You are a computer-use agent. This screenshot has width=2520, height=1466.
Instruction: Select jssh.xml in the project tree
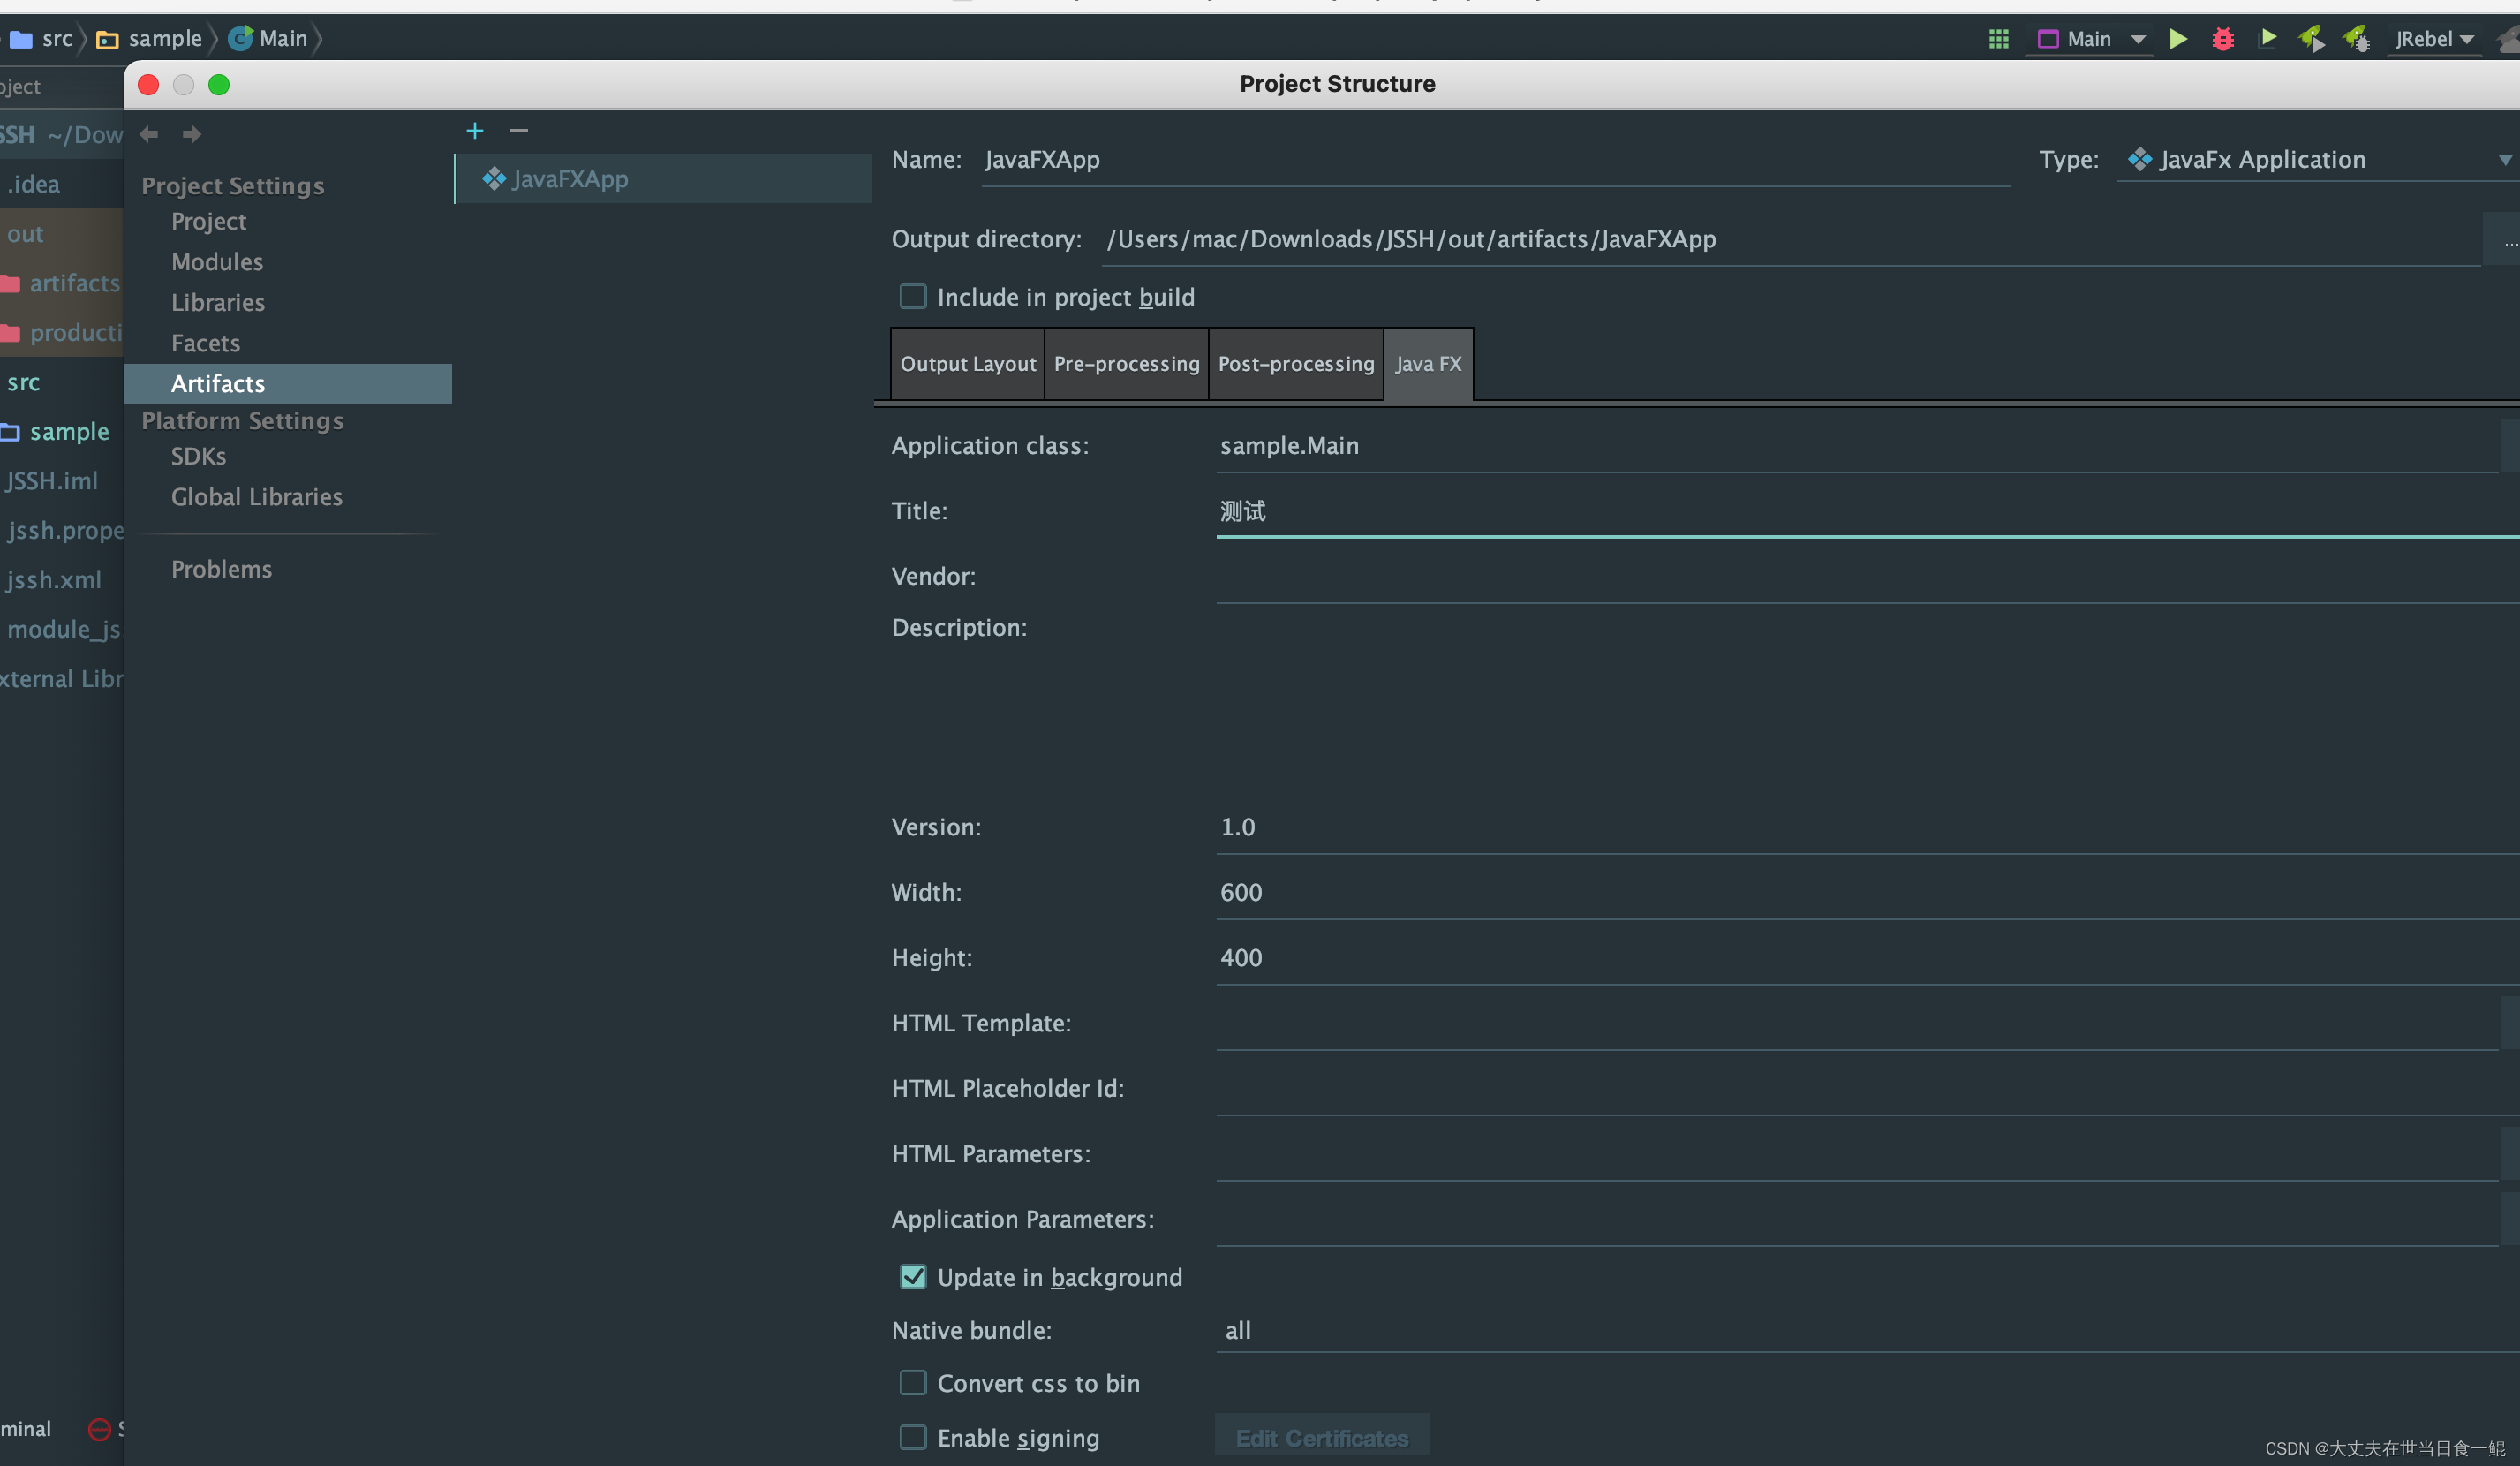pos(53,580)
